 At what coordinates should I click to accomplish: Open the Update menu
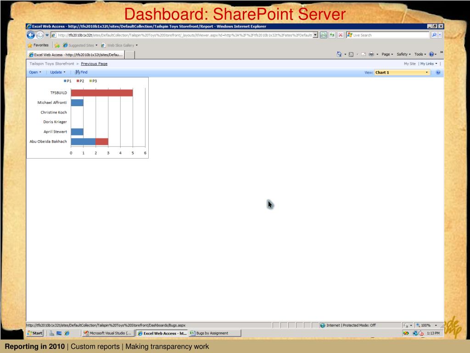click(57, 72)
